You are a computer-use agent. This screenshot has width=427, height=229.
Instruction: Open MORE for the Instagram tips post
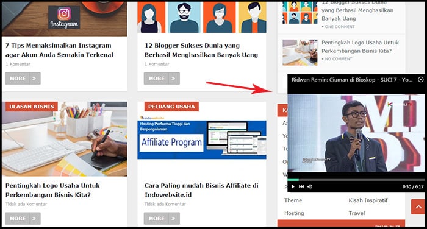23,79
